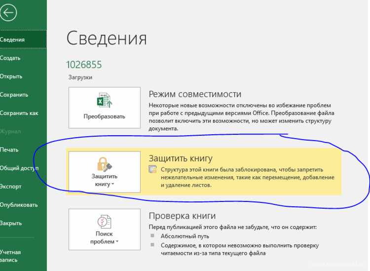370x271 pixels.
Task: Choose Сохранить как in the sidebar
Action: tap(23, 113)
